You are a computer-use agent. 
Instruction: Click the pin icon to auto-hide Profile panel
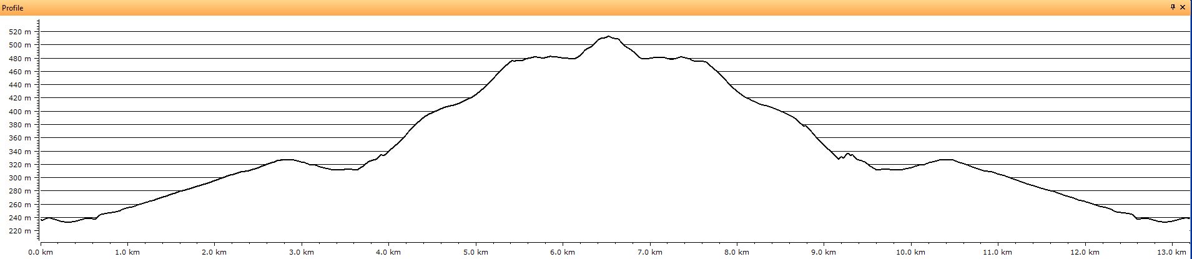1173,7
